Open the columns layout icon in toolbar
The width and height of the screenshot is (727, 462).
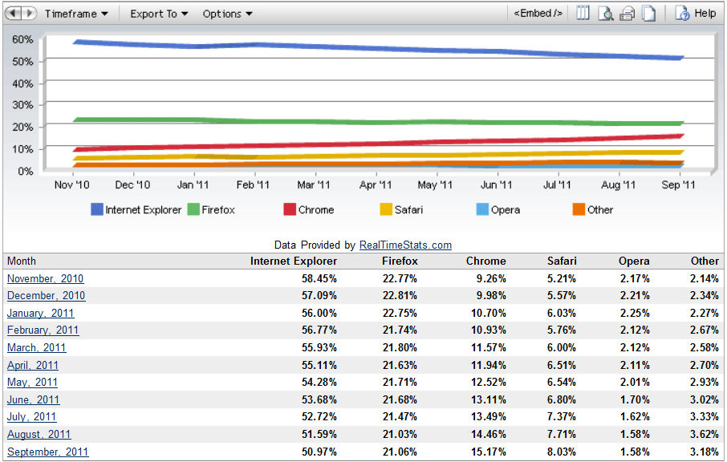tap(583, 14)
